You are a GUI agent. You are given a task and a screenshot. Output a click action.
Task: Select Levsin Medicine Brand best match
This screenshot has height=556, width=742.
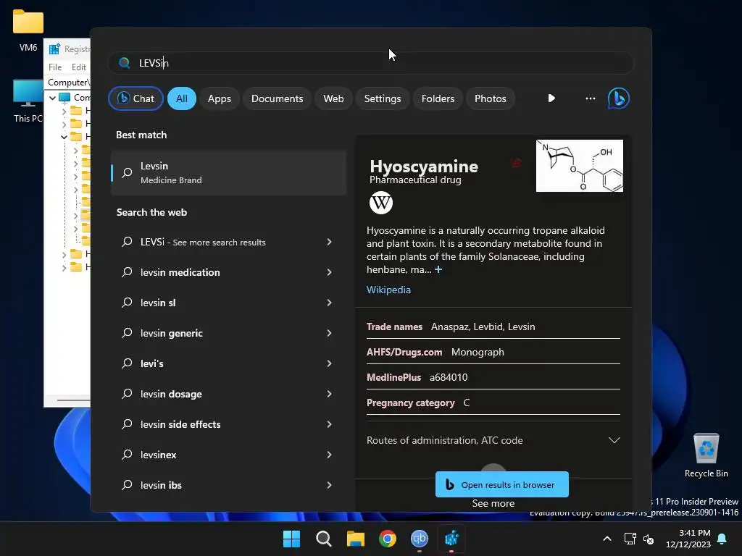(228, 172)
